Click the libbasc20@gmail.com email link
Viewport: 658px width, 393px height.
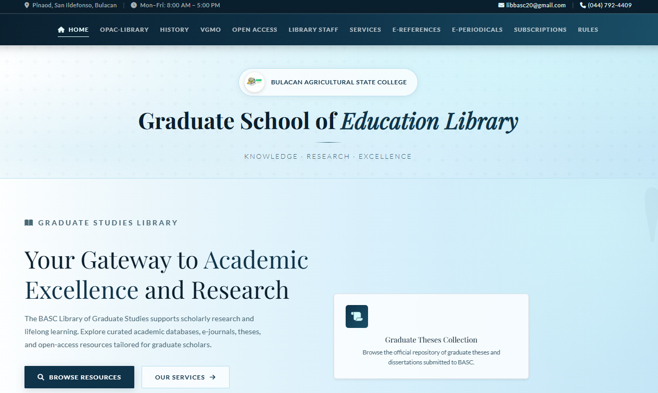[x=536, y=5]
